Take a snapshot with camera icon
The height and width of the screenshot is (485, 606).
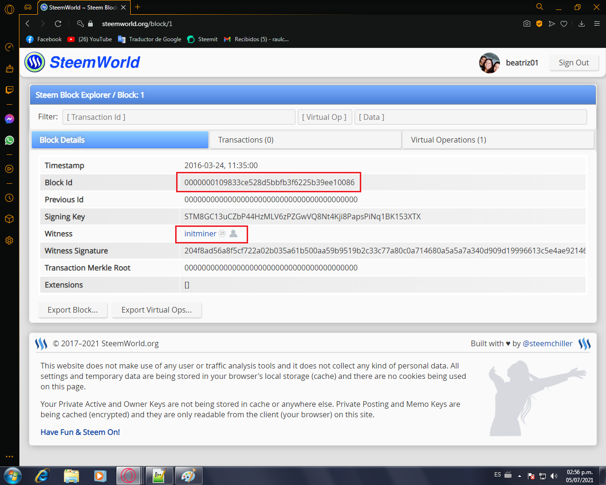[527, 24]
